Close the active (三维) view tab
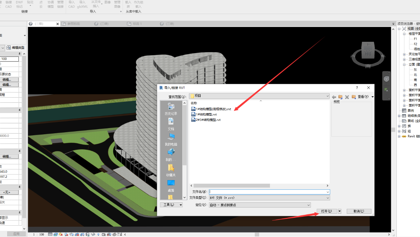The height and width of the screenshot is (237, 420). (x=58, y=24)
